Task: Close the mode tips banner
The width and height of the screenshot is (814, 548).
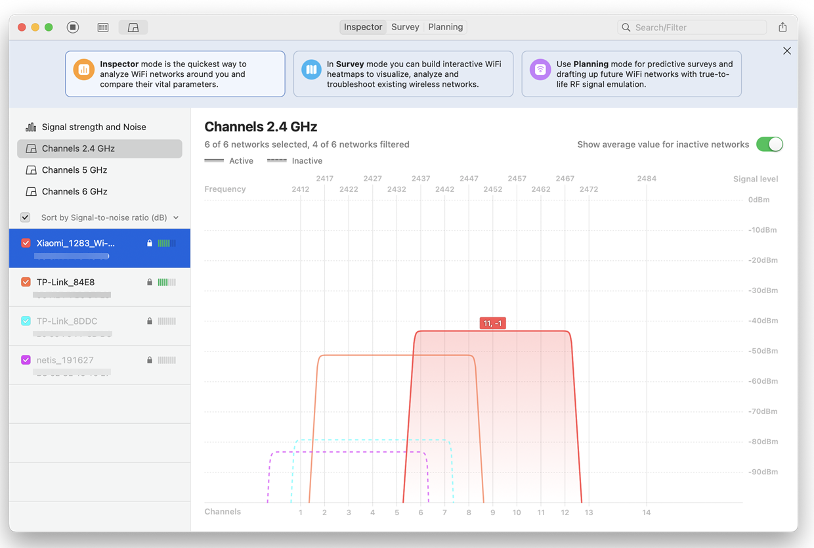Action: (786, 51)
